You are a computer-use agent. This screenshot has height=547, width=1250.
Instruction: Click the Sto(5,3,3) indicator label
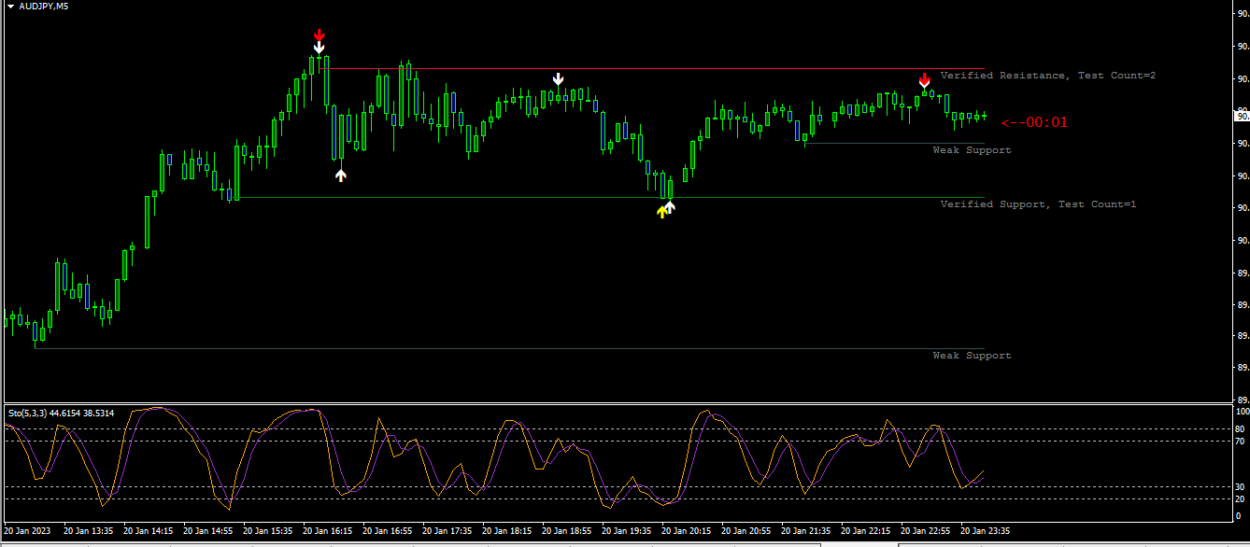point(61,413)
